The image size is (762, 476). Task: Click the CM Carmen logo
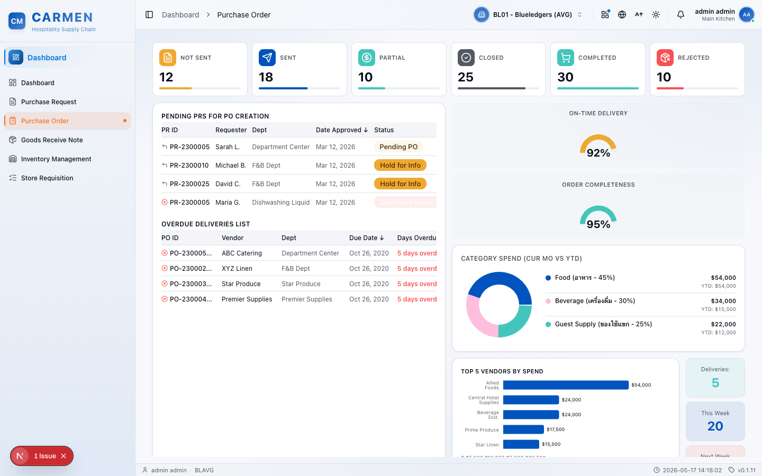(x=17, y=21)
